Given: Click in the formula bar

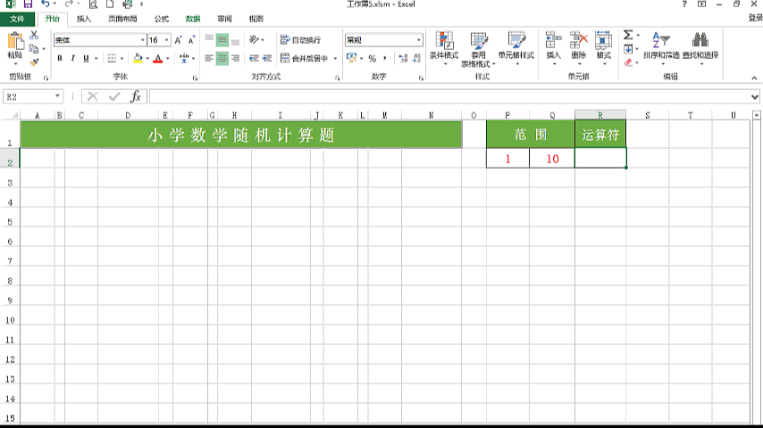Looking at the screenshot, I should coord(449,96).
